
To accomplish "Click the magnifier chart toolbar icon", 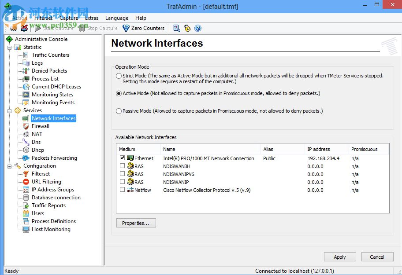I will click(x=177, y=28).
